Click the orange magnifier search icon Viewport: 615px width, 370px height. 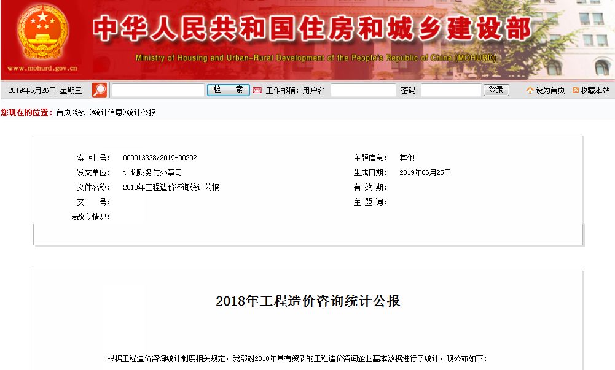click(x=100, y=90)
